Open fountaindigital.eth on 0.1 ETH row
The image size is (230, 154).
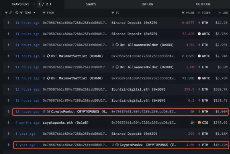click(x=138, y=101)
